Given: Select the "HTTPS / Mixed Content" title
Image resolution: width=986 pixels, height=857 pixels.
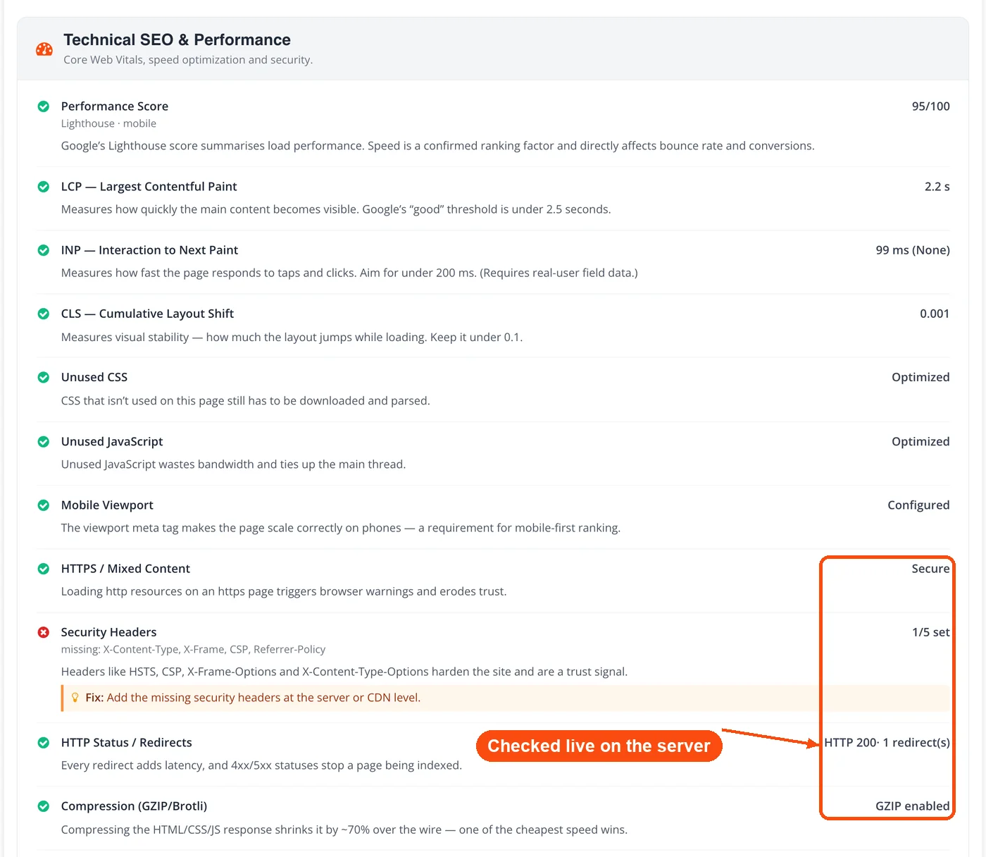Looking at the screenshot, I should click(x=125, y=569).
